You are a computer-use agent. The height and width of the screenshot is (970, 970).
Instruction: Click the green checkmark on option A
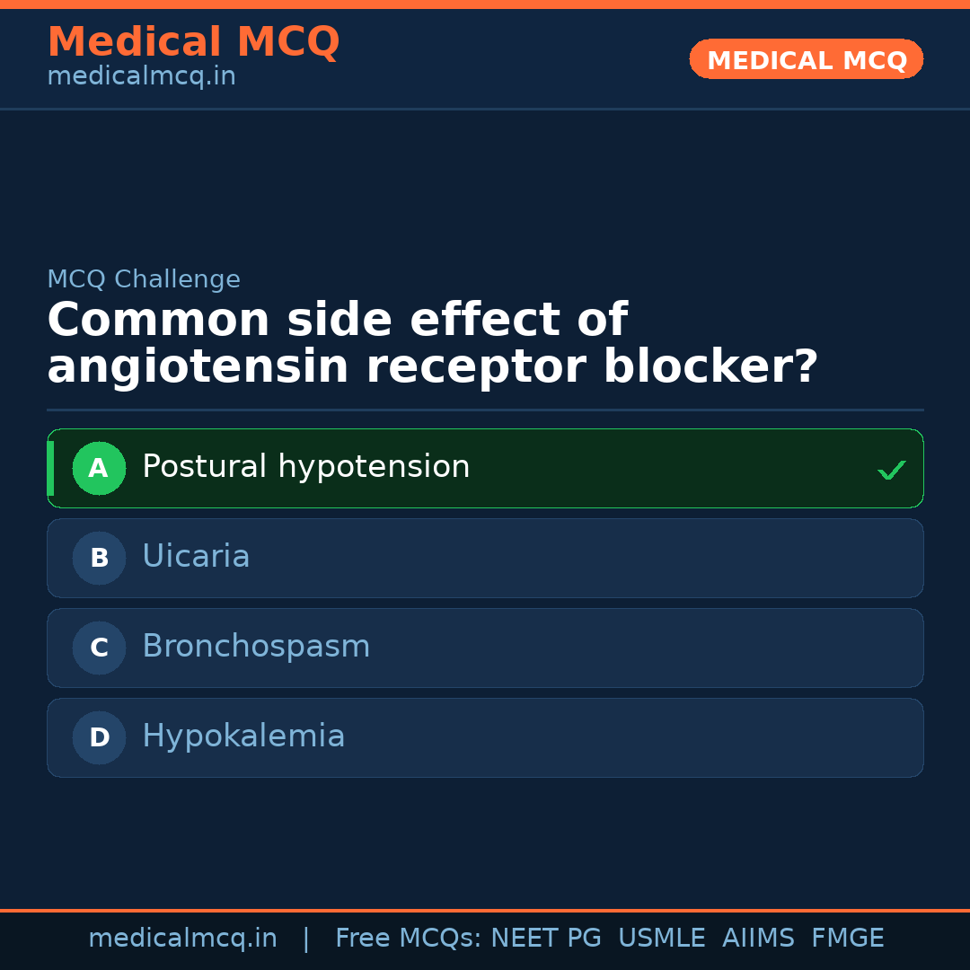pos(891,470)
